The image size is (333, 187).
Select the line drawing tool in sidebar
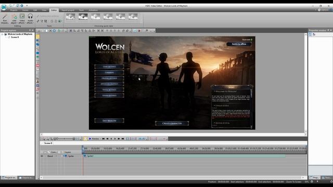coord(37,49)
